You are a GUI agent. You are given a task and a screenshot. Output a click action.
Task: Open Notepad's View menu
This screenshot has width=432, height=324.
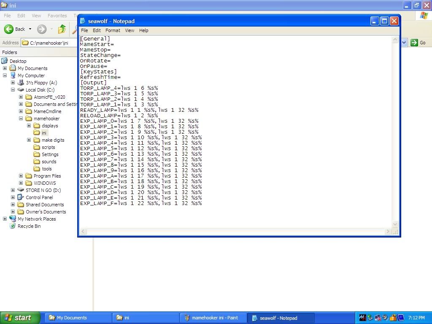[130, 30]
